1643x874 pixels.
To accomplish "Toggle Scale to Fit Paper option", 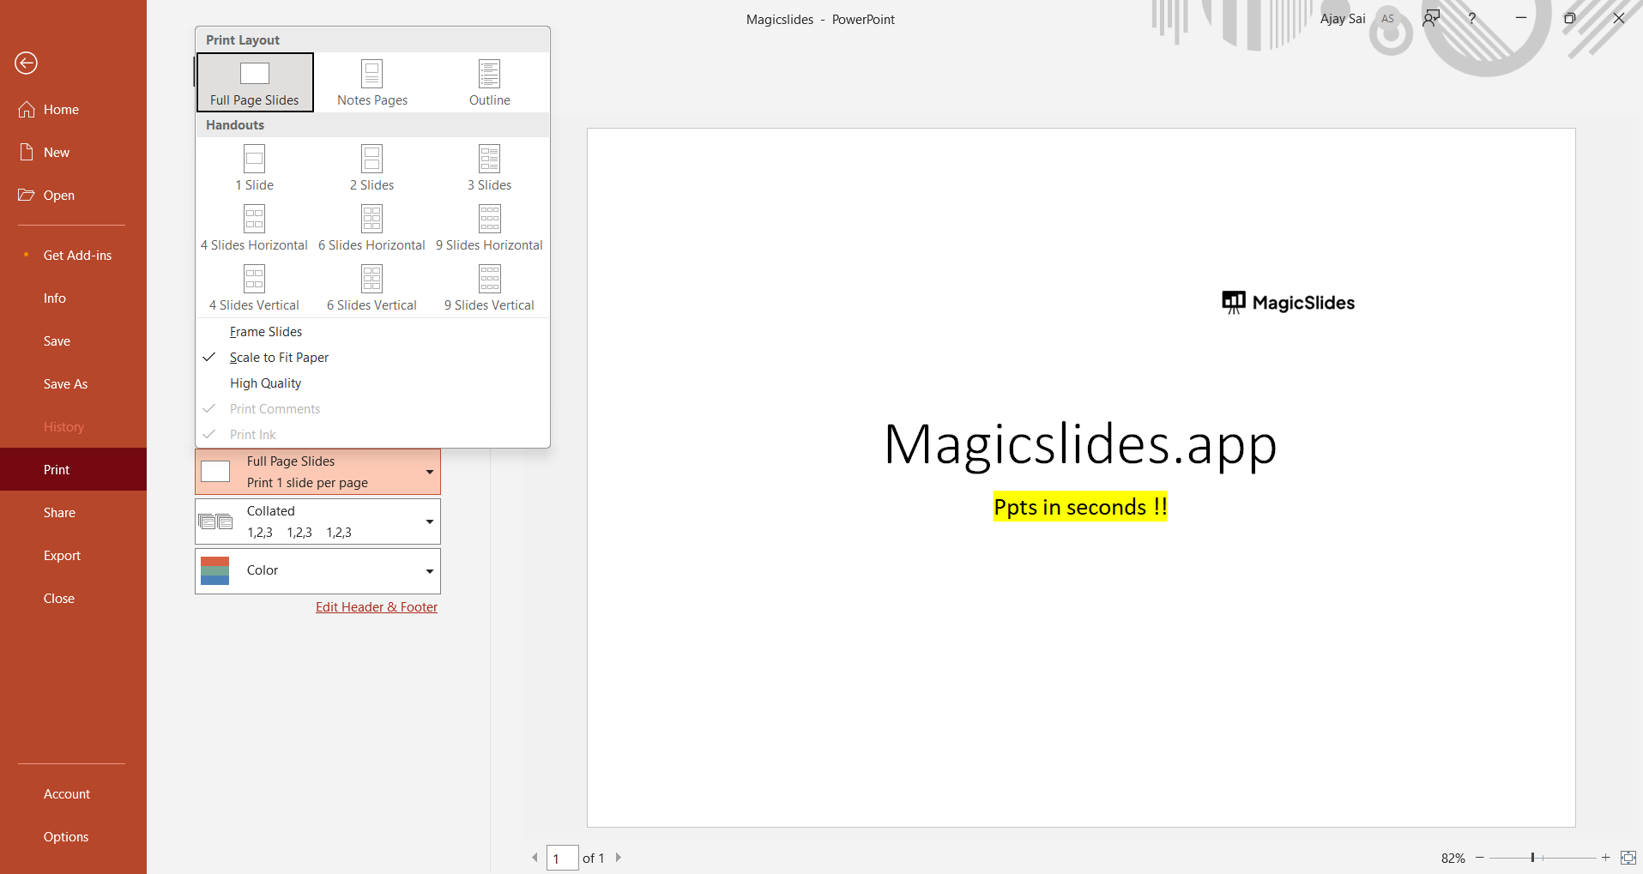I will [279, 358].
